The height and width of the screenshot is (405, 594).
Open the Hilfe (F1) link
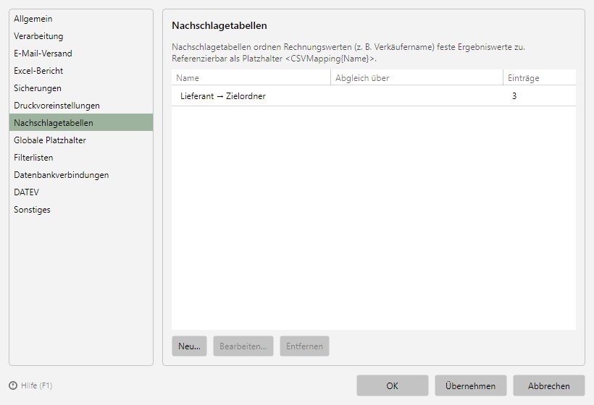(x=37, y=385)
